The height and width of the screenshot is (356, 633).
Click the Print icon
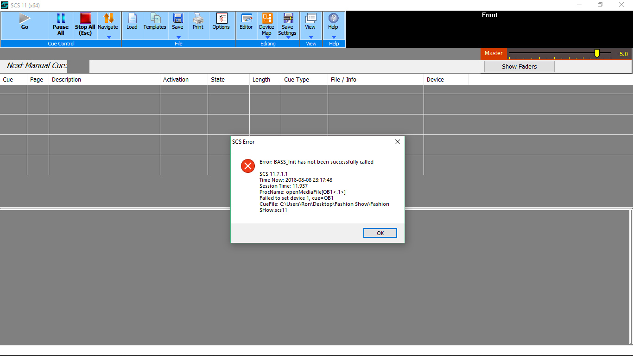click(198, 19)
